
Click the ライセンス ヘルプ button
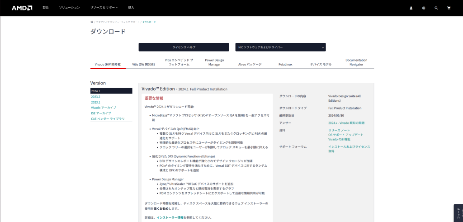click(x=184, y=47)
